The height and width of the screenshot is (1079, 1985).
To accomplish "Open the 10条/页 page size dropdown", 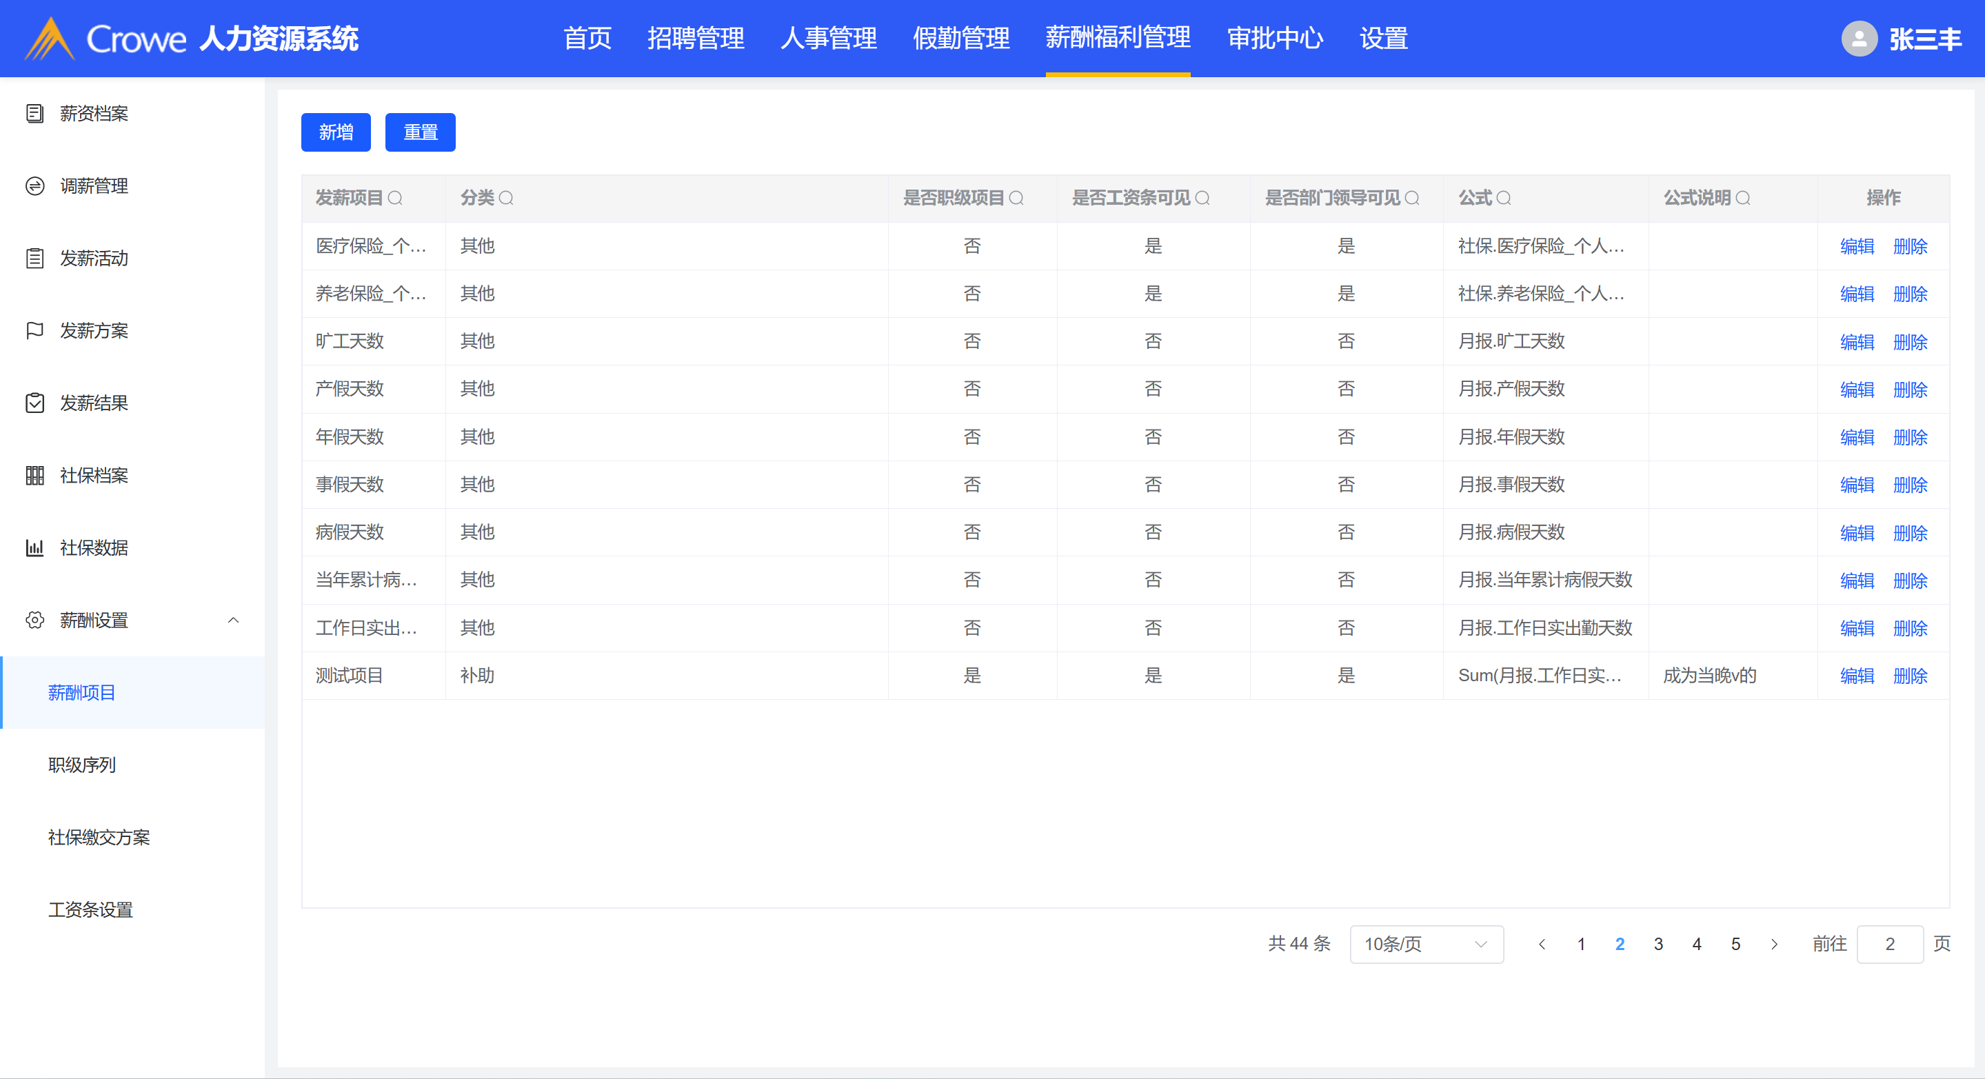I will [1426, 944].
